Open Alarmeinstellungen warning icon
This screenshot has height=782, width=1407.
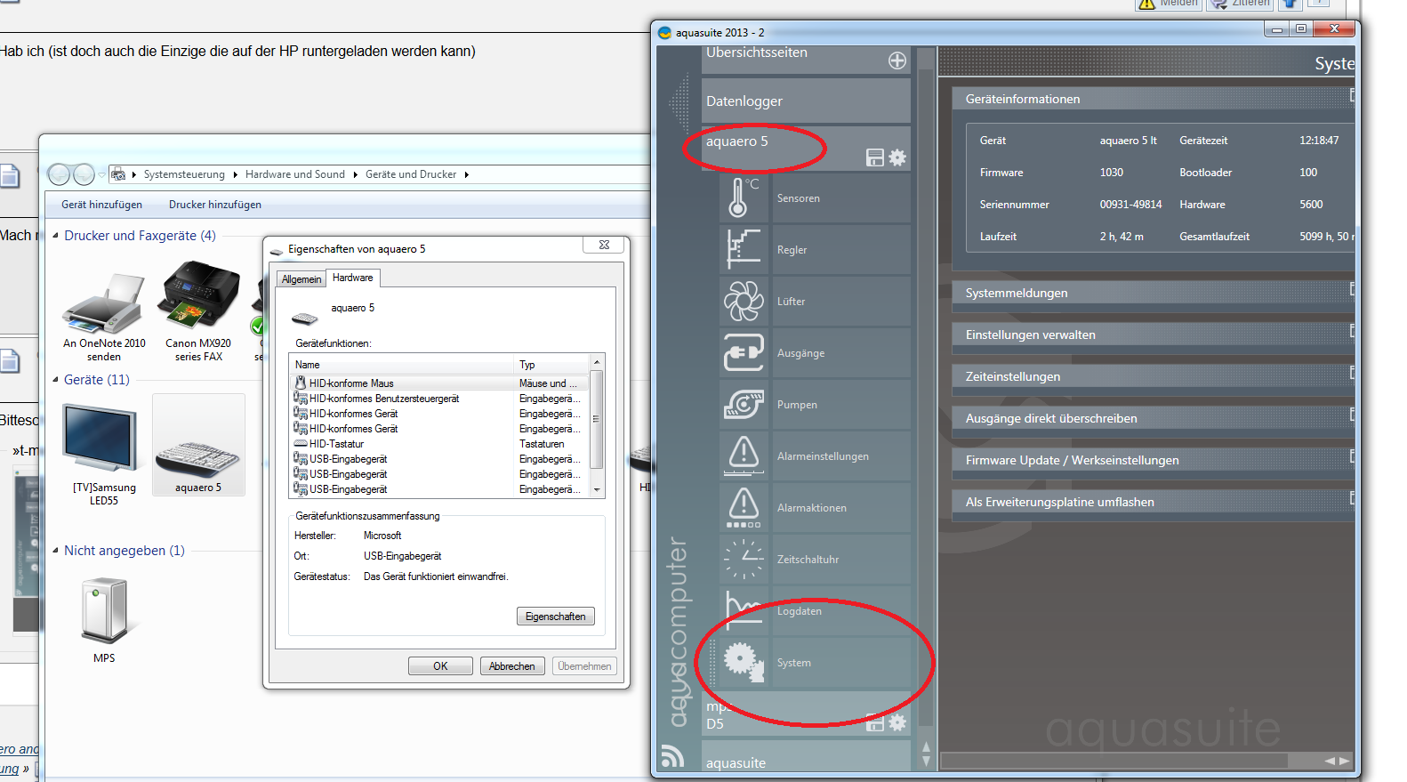tap(743, 455)
